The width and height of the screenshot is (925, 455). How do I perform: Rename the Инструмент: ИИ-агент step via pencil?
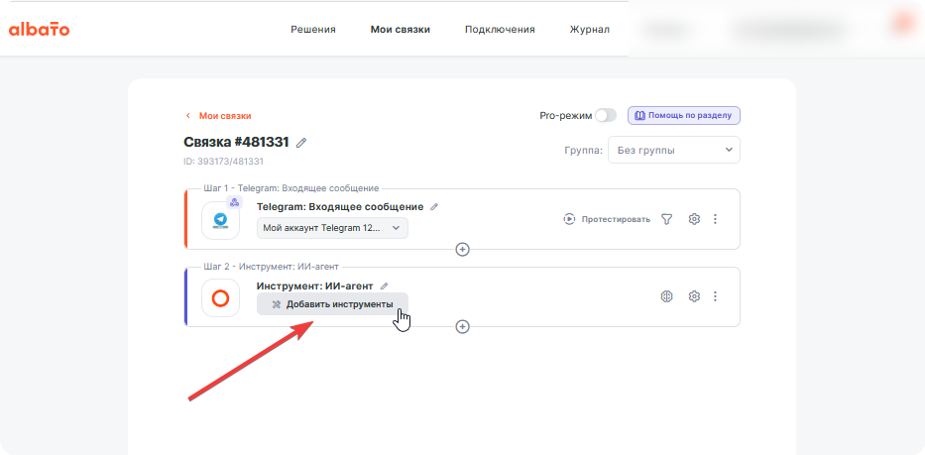(x=384, y=285)
